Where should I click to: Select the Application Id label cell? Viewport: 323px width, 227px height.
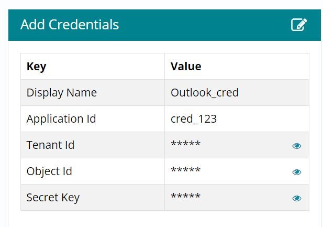[61, 119]
